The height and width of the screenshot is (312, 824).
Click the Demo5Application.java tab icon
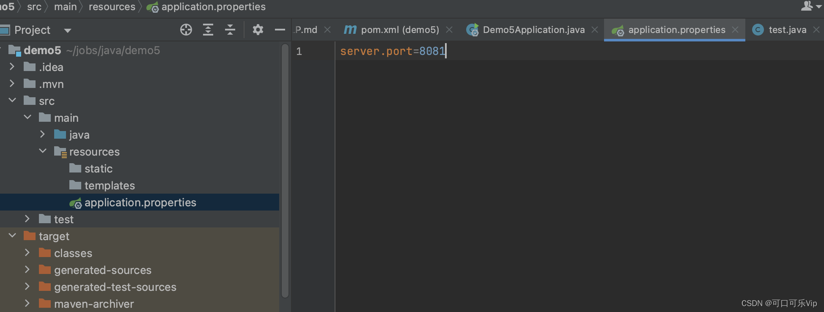pyautogui.click(x=472, y=30)
